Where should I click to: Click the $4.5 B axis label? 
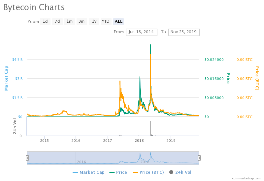coord(17,60)
